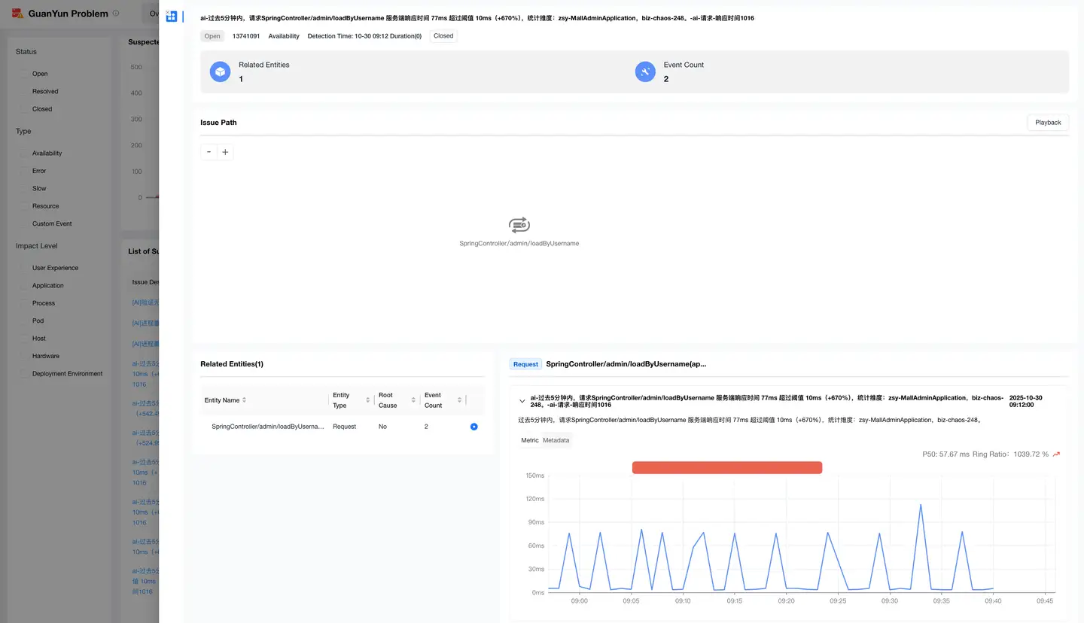1084x623 pixels.
Task: Enable the Hardware impact level checkbox
Action: pos(23,356)
